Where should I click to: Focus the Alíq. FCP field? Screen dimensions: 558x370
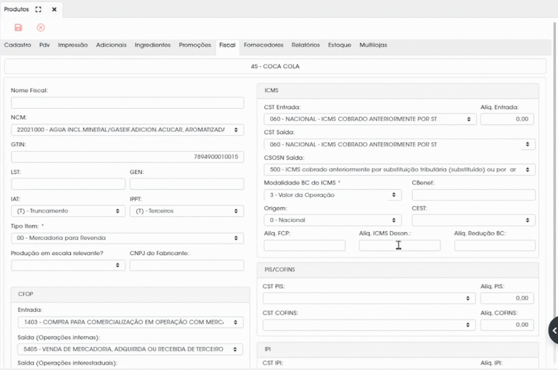(x=305, y=245)
